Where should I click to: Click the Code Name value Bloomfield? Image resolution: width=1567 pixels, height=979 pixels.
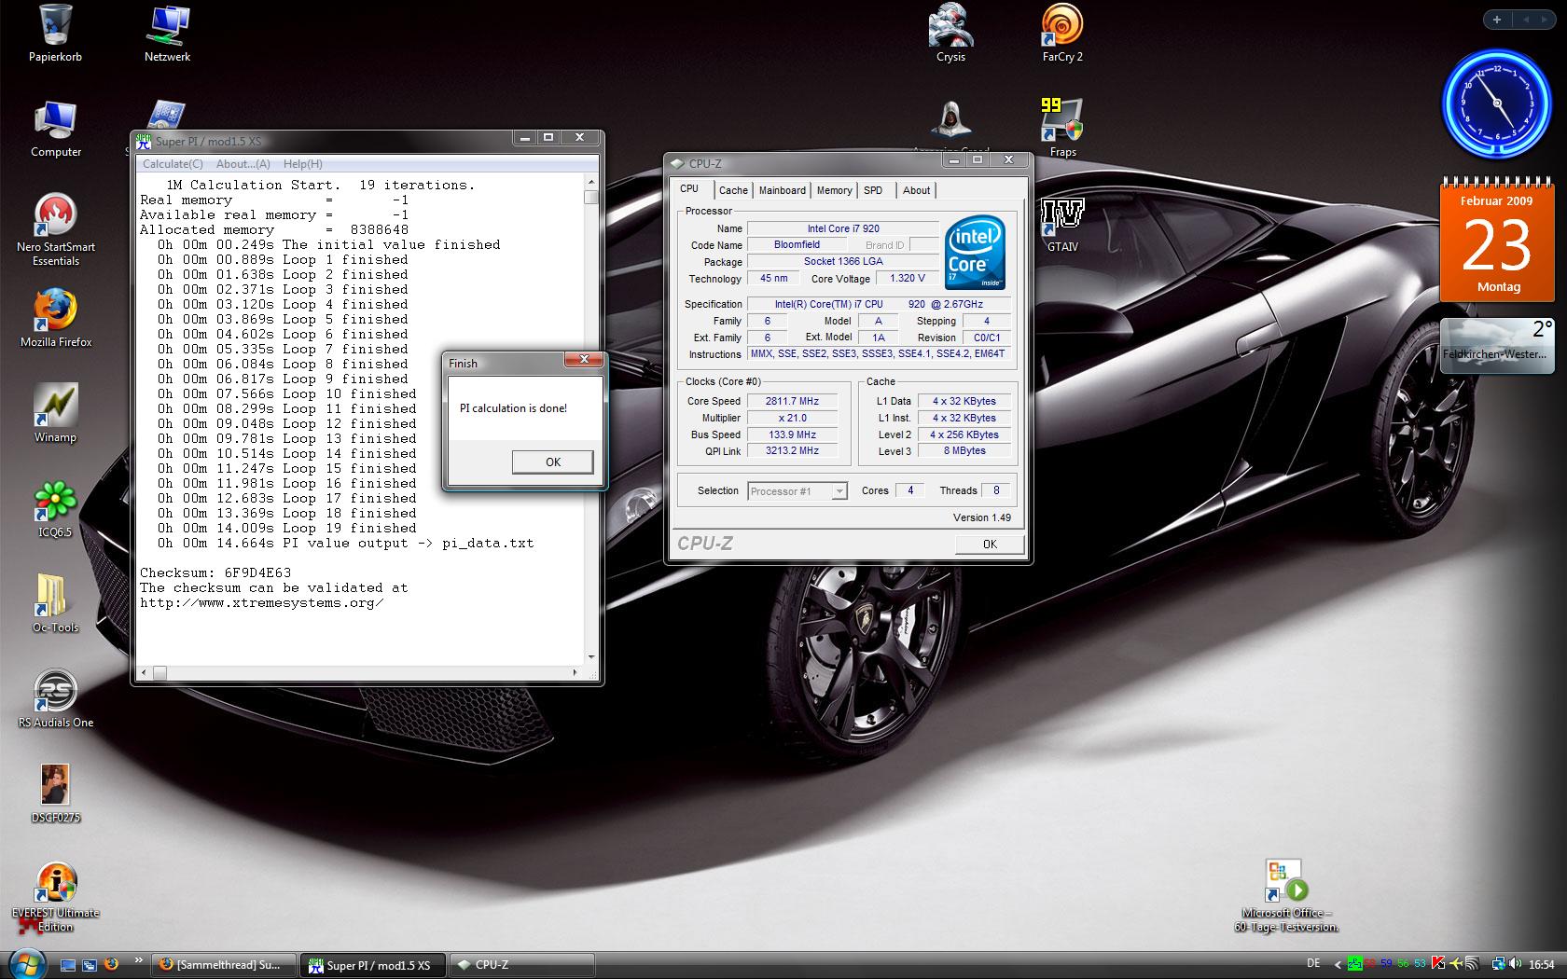click(x=797, y=245)
